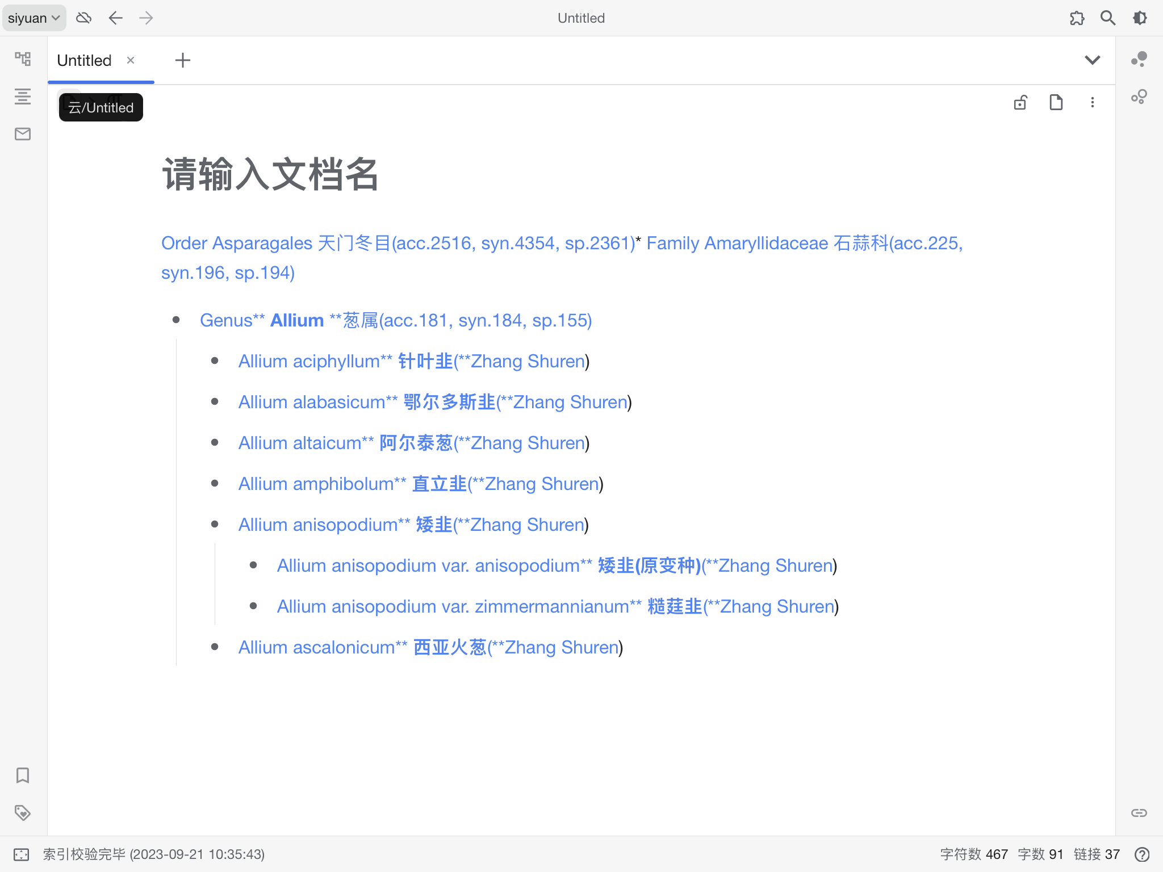The image size is (1163, 872).
Task: Toggle the appearance theme mode
Action: coord(1140,18)
